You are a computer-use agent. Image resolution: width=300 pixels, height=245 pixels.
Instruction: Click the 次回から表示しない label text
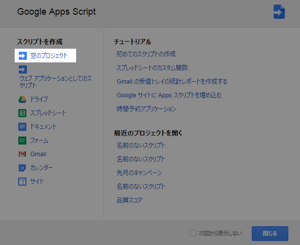click(220, 233)
